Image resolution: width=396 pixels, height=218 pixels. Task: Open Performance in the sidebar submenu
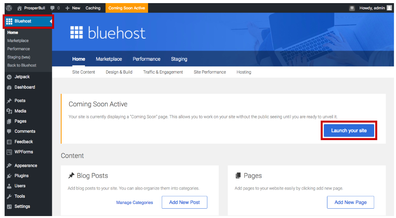18,49
